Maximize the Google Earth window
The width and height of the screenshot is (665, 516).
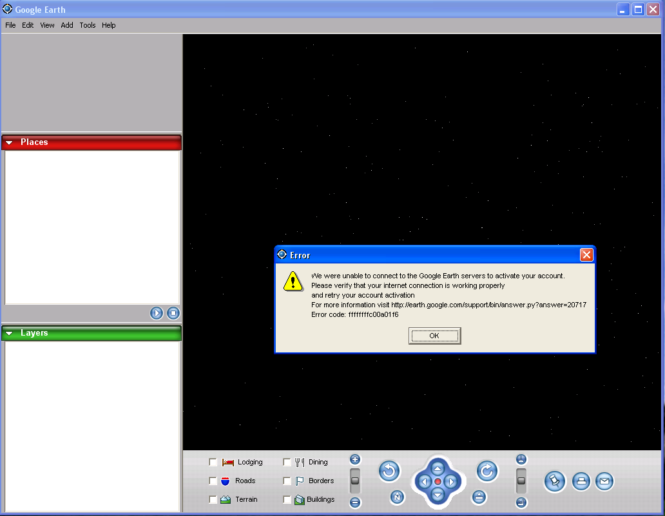click(638, 9)
